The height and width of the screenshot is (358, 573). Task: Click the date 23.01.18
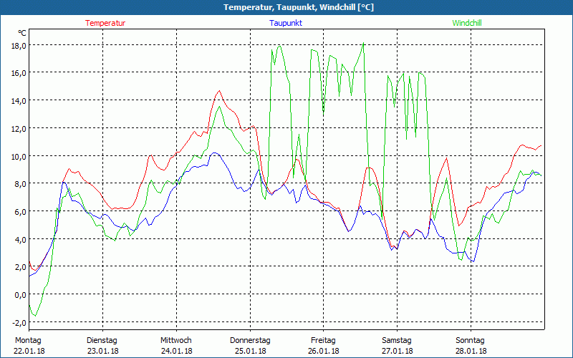pos(102,351)
